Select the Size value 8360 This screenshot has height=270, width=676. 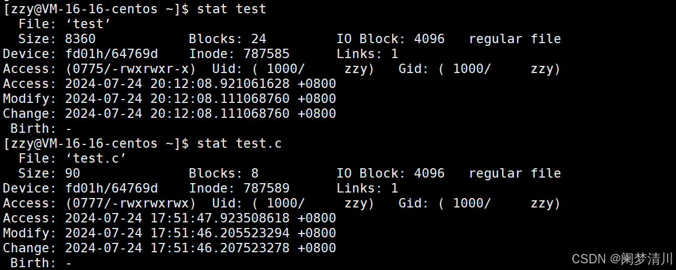(80, 39)
